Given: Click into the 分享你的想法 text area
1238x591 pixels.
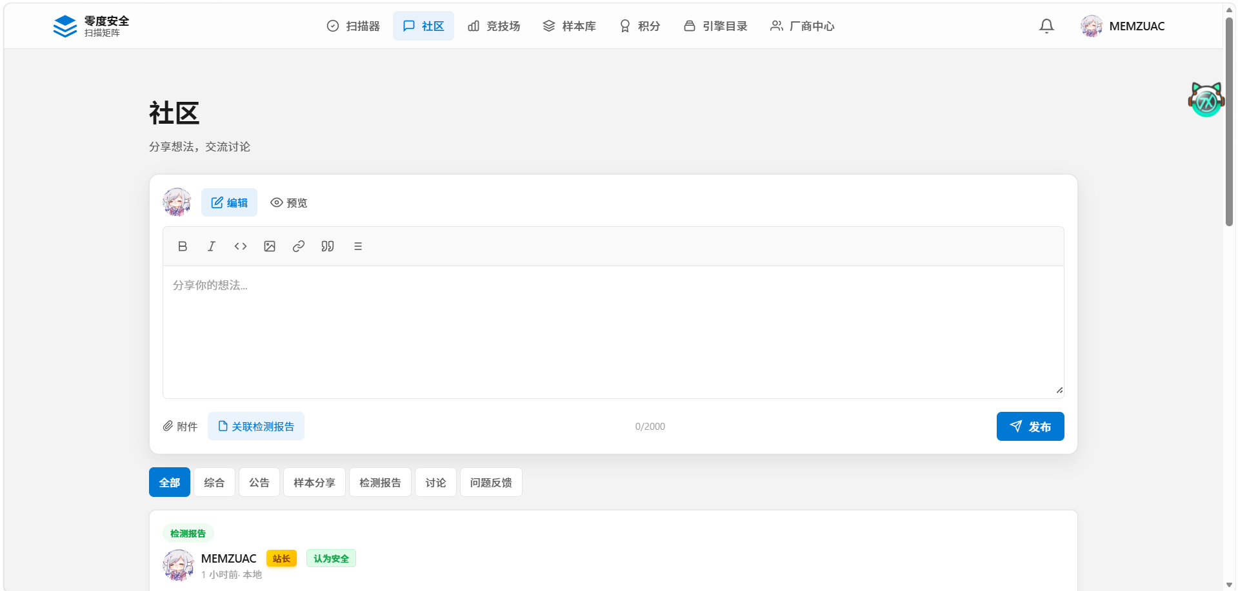Looking at the screenshot, I should 613,332.
